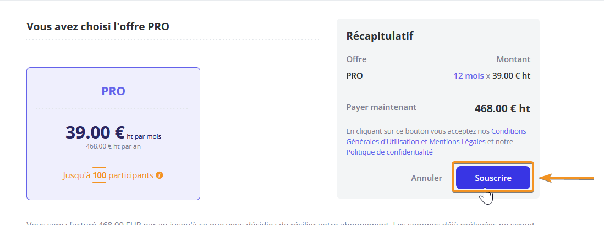Click the info icon beside participants
The height and width of the screenshot is (225, 604).
click(160, 175)
